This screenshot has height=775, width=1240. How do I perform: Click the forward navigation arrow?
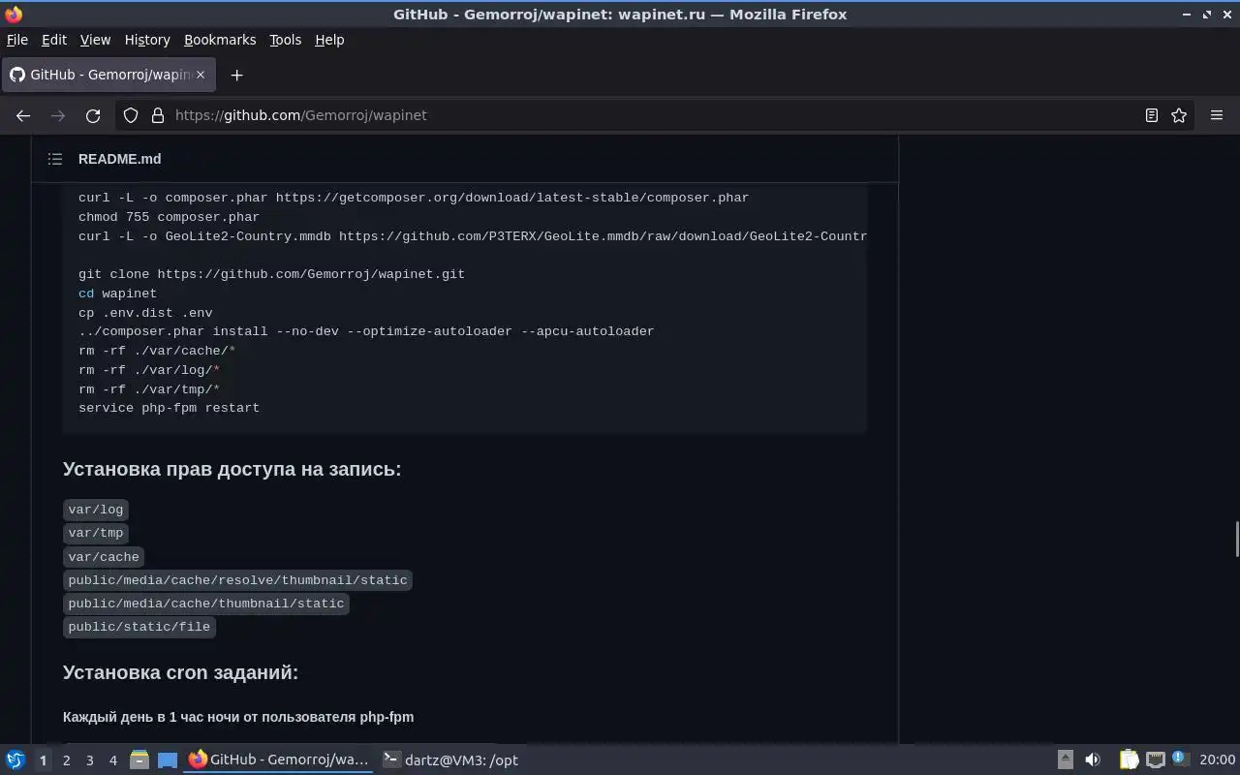58,115
